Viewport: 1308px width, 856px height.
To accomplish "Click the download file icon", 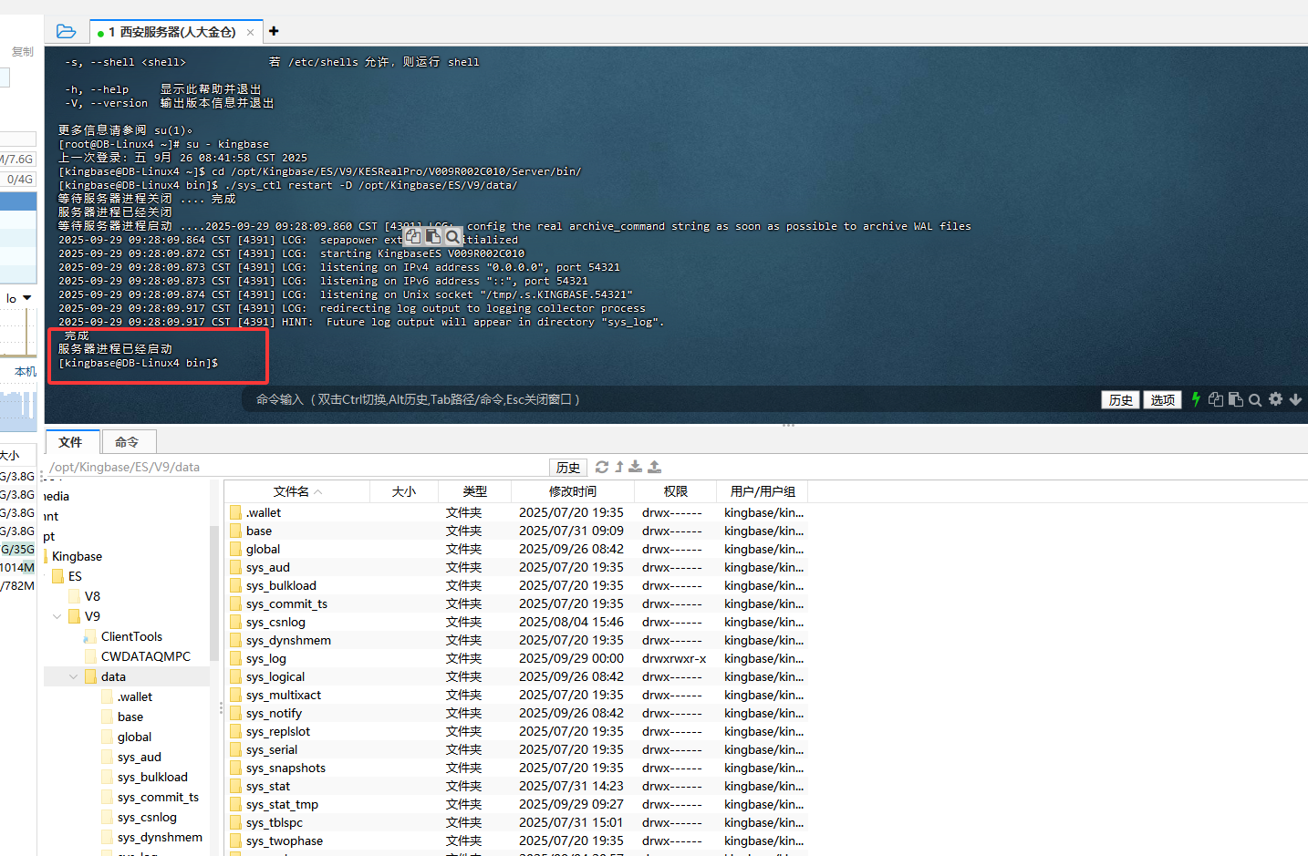I will click(x=636, y=467).
